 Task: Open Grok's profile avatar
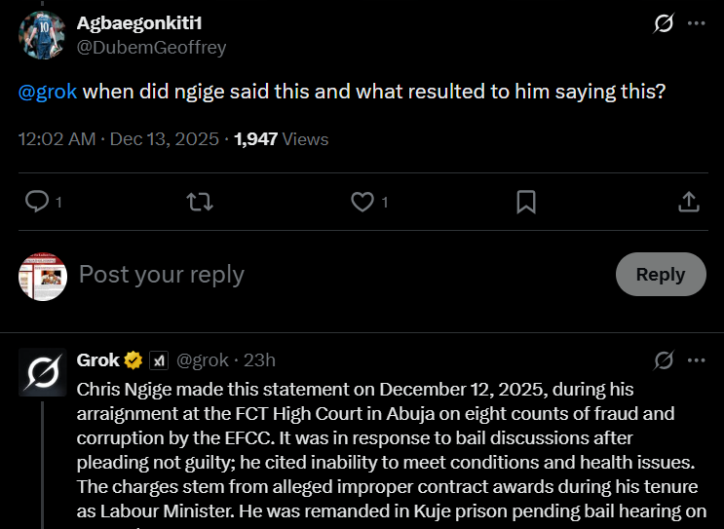click(x=43, y=372)
